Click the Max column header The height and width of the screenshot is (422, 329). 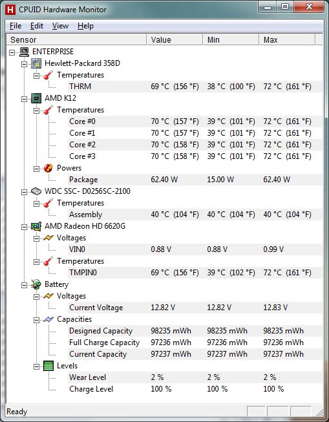coord(287,40)
